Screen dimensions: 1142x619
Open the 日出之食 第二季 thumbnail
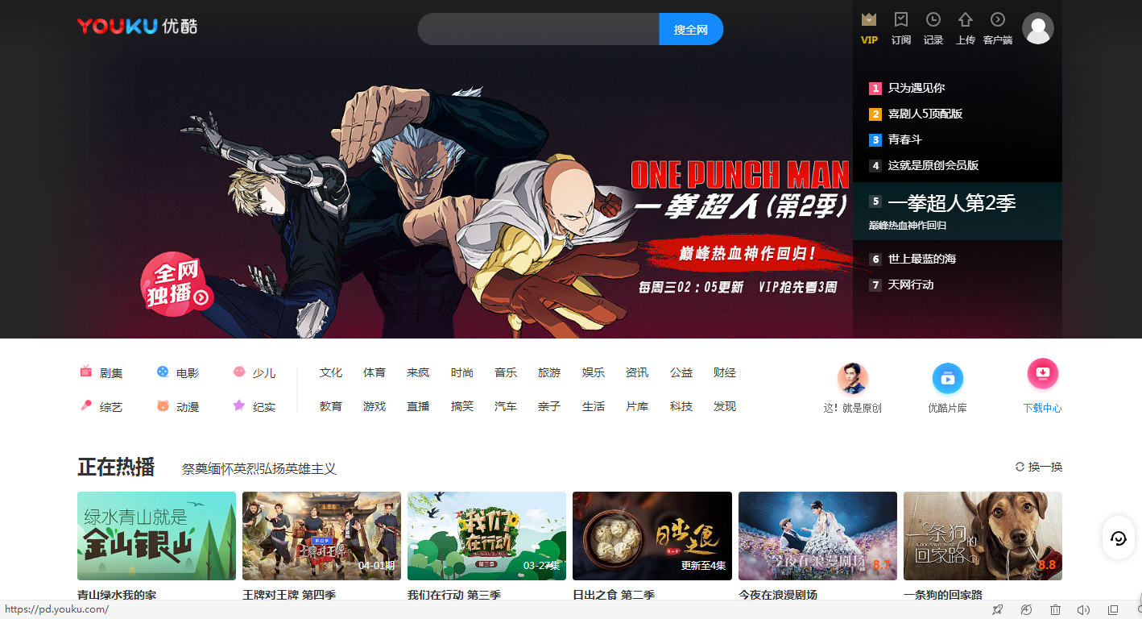point(652,535)
